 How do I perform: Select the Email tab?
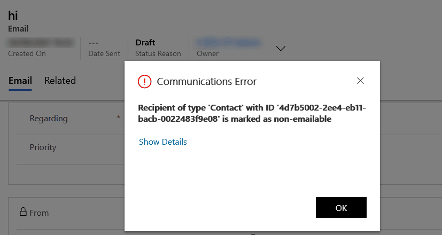click(20, 81)
